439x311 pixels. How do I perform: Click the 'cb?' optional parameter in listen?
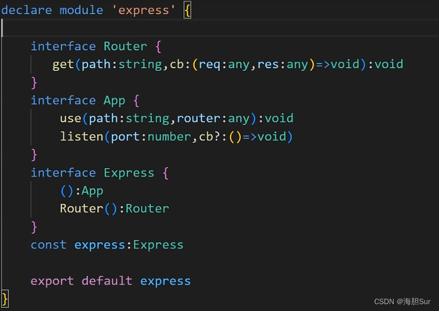point(209,137)
